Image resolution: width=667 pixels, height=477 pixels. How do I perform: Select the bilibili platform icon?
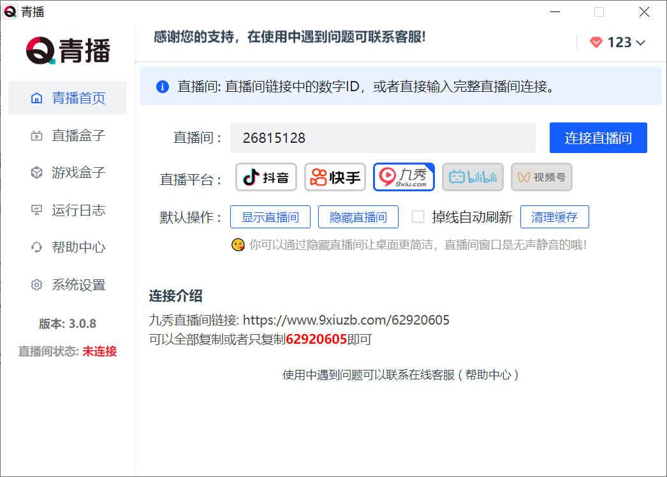click(x=473, y=177)
